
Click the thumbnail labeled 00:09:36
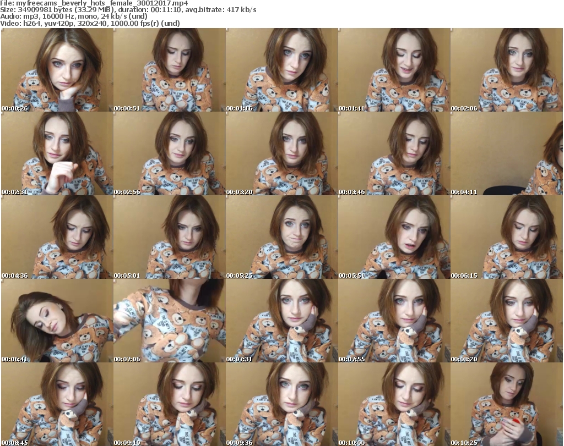point(281,404)
